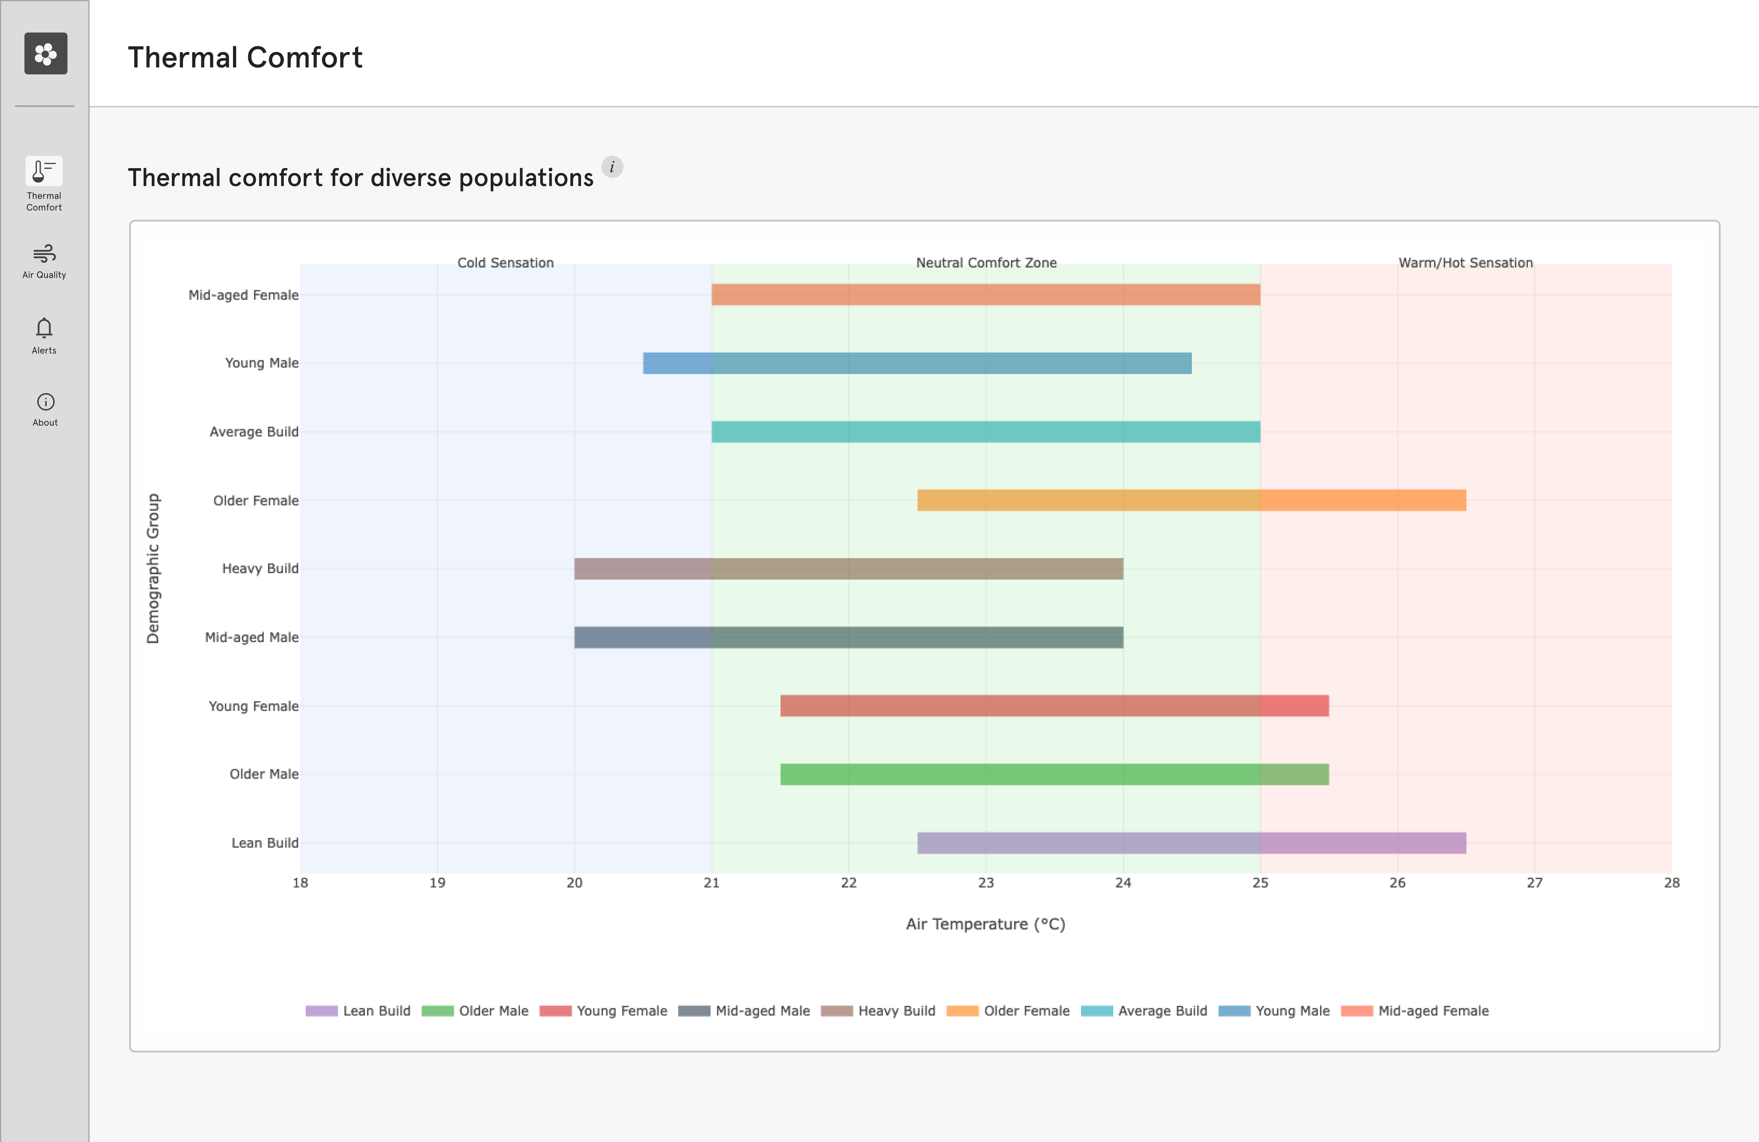The image size is (1759, 1142).
Task: Open the Alerts bell icon
Action: (44, 328)
